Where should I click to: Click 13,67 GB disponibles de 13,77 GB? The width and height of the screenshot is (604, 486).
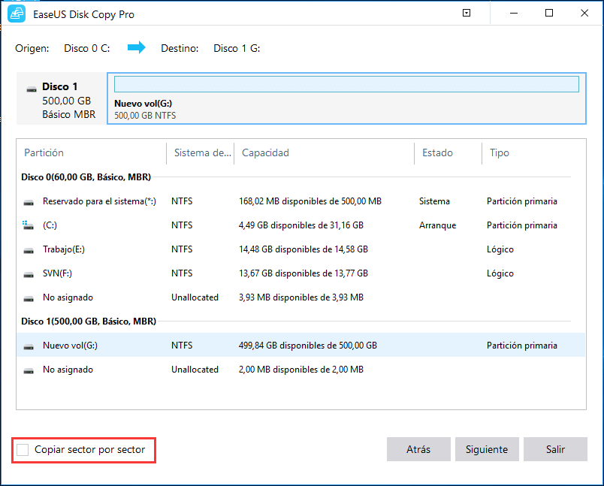click(304, 273)
